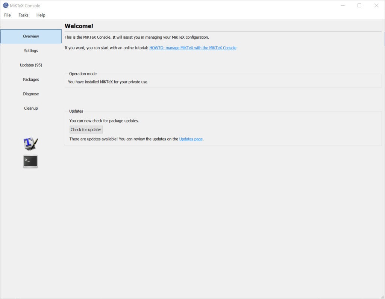This screenshot has height=299, width=385.
Task: Switch to the Settings page
Action: 31,51
